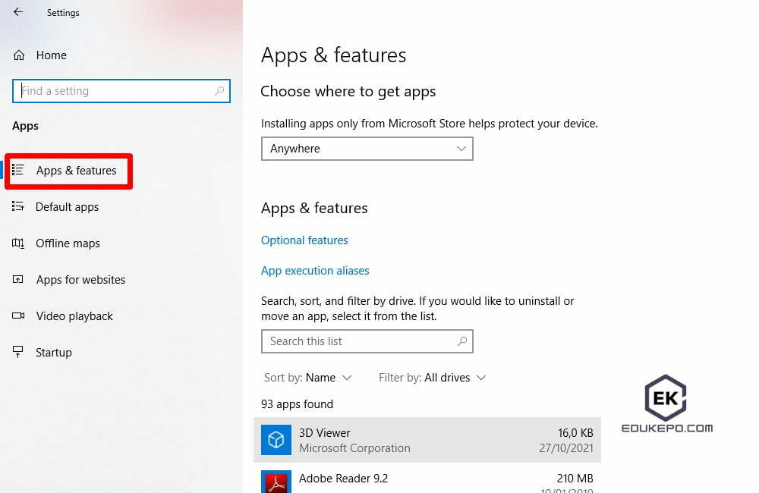Open App execution aliases link
Viewport: 759px width, 493px height.
click(x=315, y=271)
